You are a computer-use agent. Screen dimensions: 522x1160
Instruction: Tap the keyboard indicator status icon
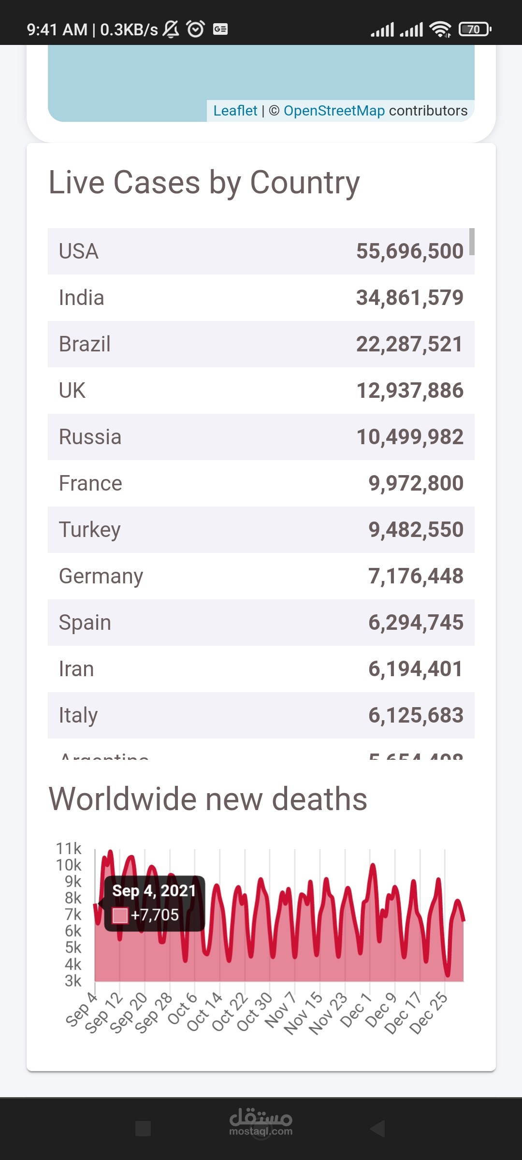point(220,29)
